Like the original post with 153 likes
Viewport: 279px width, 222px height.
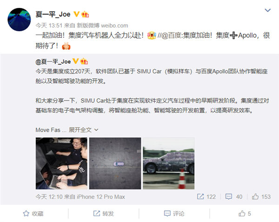(261, 196)
